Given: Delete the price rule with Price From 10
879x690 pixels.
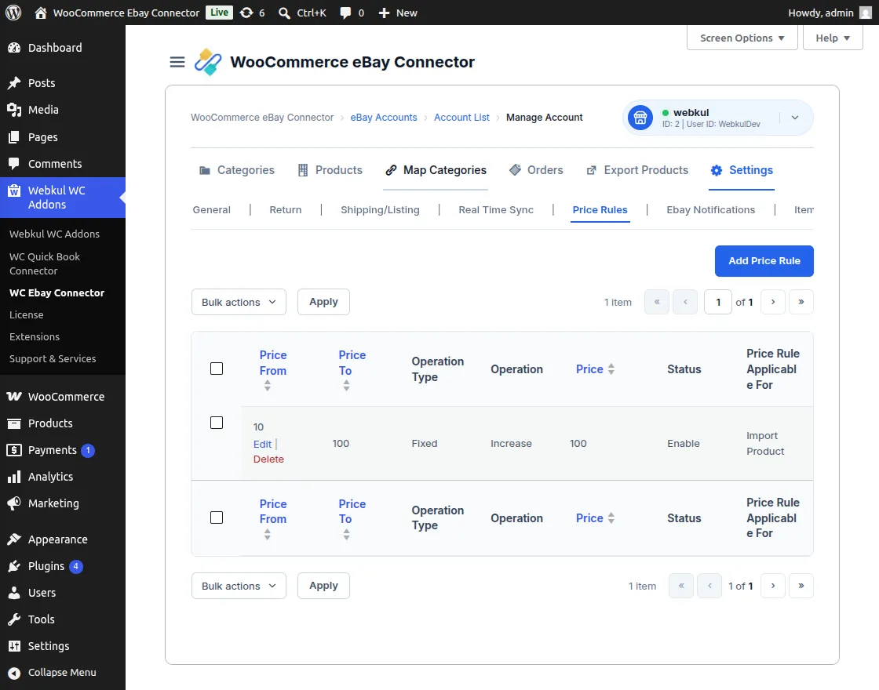Looking at the screenshot, I should click(x=268, y=459).
